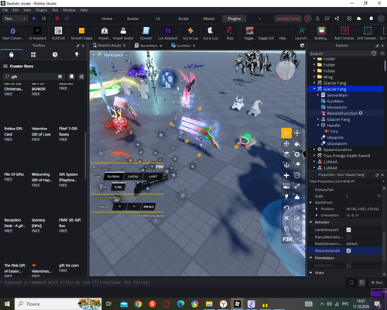Open the Windows Start menu
The width and height of the screenshot is (387, 310).
click(7, 304)
